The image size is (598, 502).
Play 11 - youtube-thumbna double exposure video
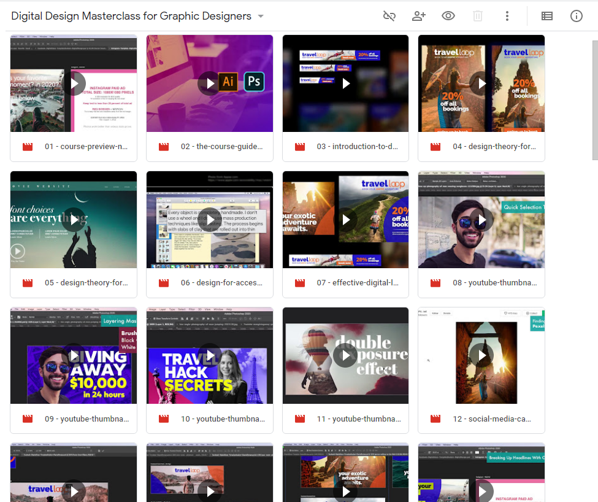click(345, 355)
